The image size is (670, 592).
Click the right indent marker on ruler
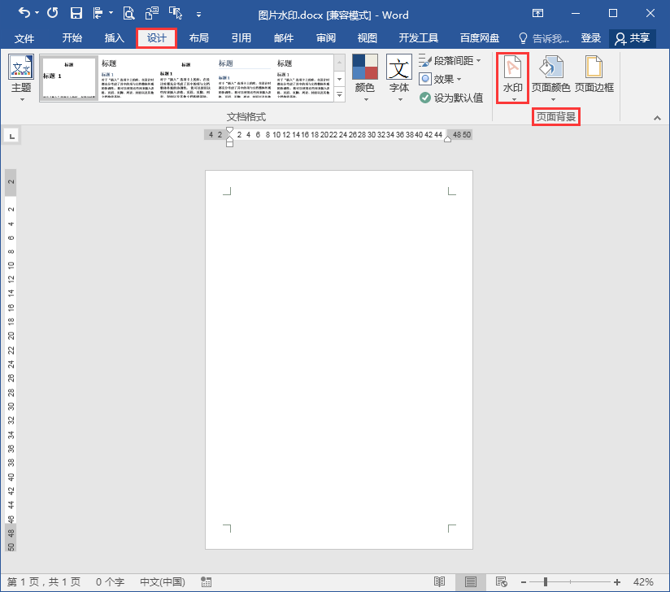447,139
